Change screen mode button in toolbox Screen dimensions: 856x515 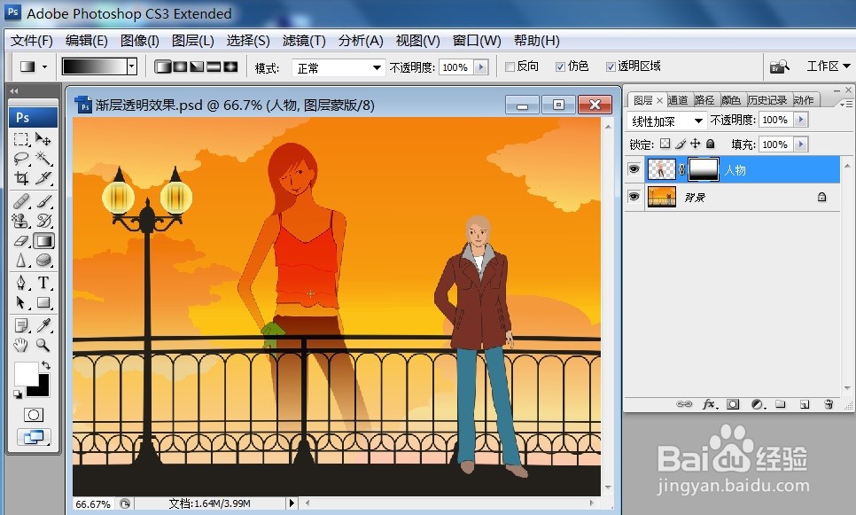tap(34, 437)
